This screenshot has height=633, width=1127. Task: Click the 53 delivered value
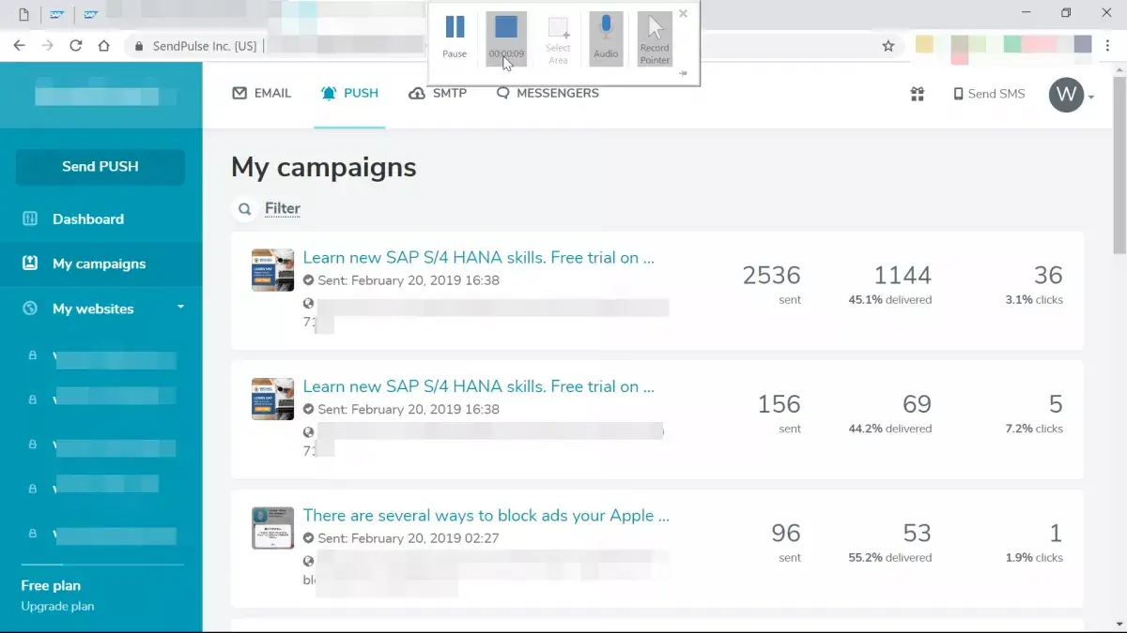[x=917, y=533]
